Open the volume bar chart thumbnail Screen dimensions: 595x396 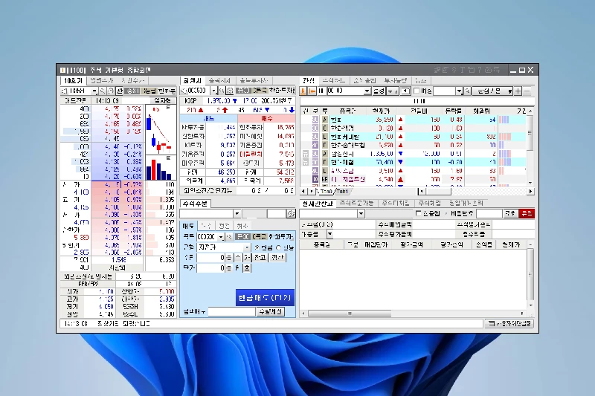coord(161,167)
